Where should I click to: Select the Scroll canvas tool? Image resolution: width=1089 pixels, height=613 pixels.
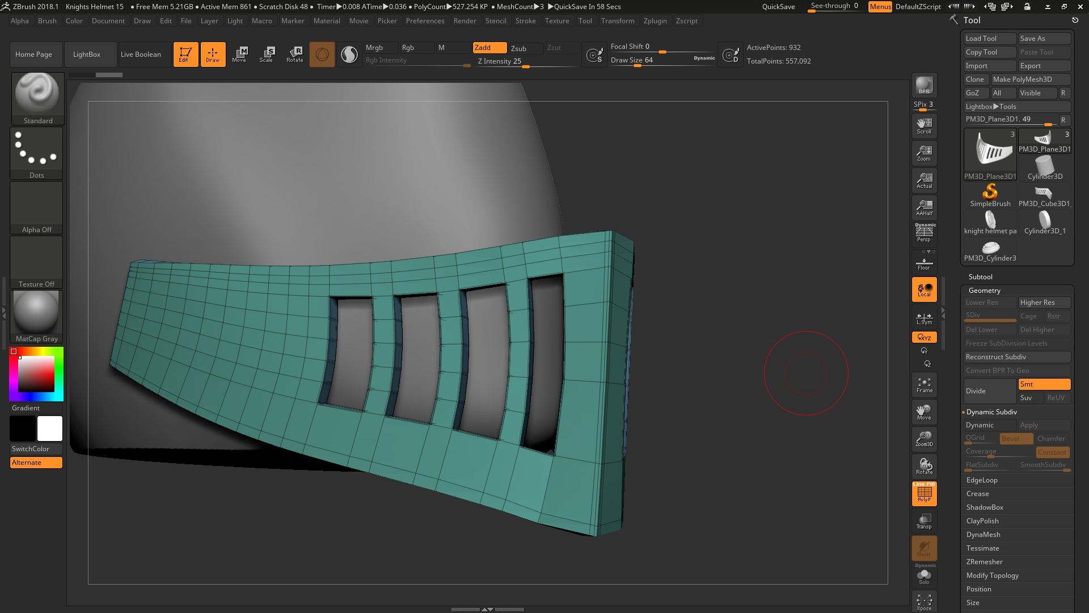[924, 126]
